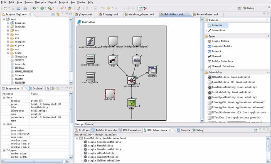The width and height of the screenshot is (271, 164).
Task: Click the Properties horizontal scrollbar
Action: 34,161
